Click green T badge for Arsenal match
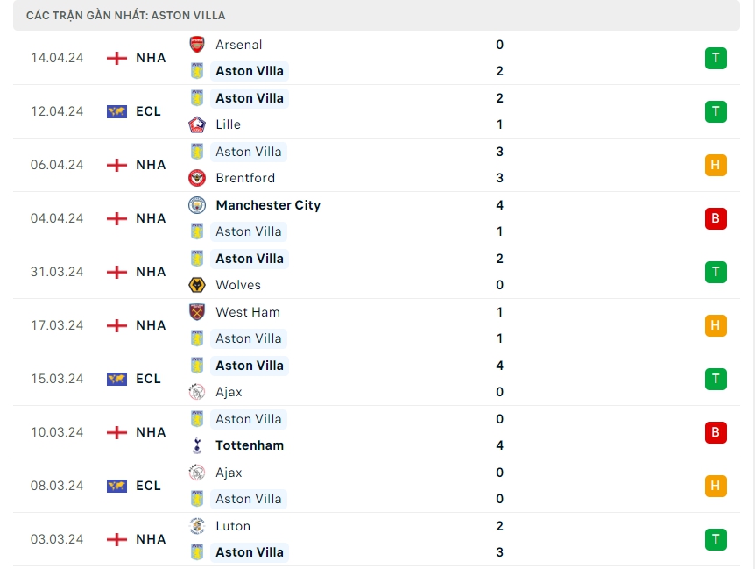This screenshot has width=755, height=569. point(716,59)
